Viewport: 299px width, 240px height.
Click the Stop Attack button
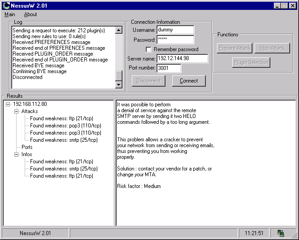[x=272, y=48]
